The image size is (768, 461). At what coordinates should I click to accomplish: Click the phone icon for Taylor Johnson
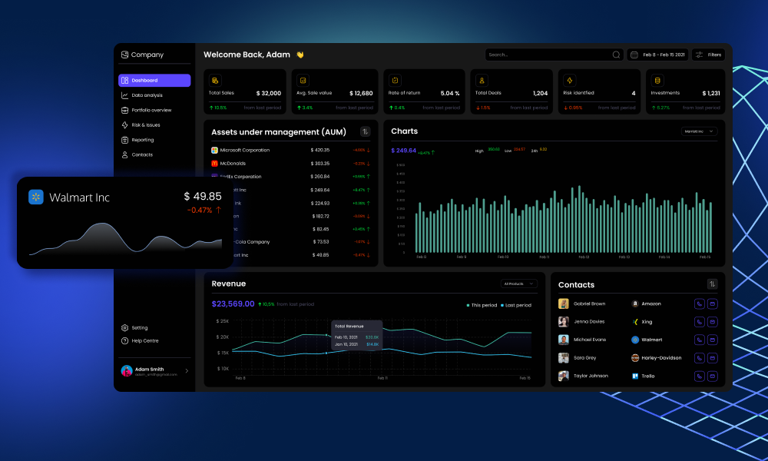(700, 376)
